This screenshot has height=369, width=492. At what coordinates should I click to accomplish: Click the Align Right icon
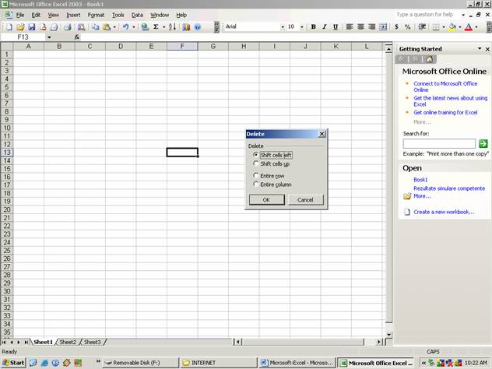pyautogui.click(x=372, y=27)
